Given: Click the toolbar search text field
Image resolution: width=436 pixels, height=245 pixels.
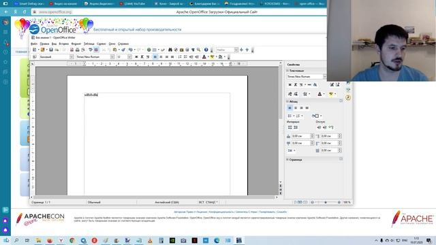Looking at the screenshot, I should tap(225, 50).
